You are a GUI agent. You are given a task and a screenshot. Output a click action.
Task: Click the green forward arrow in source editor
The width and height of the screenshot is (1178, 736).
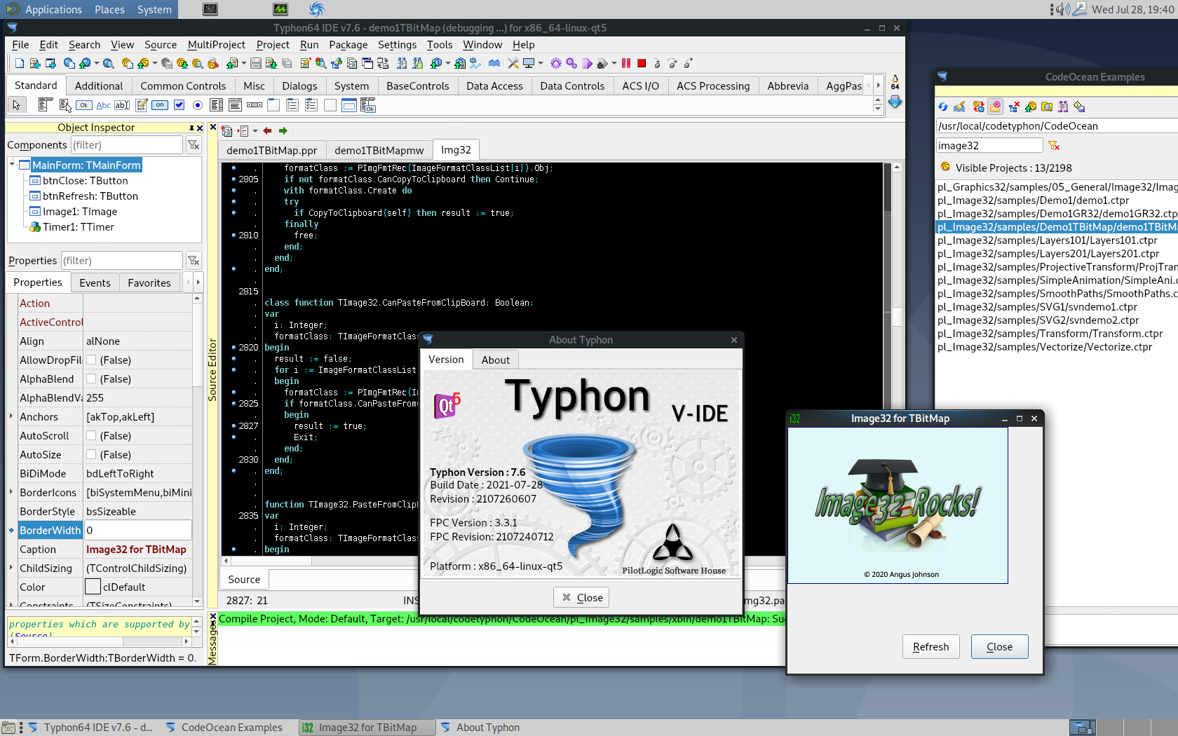coord(283,131)
